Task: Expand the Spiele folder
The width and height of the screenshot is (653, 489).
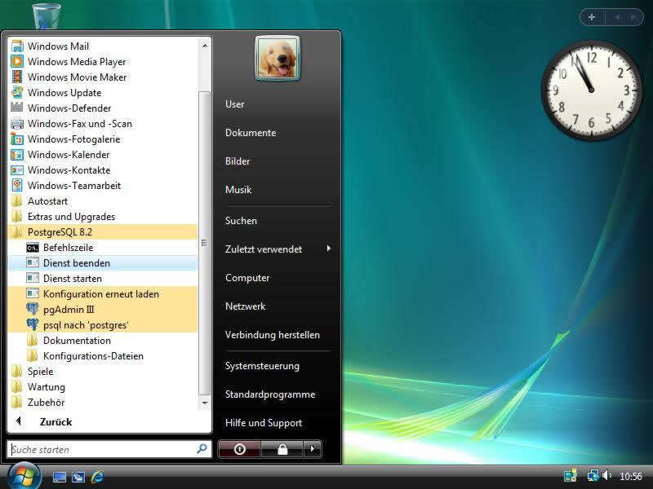Action: (103, 372)
